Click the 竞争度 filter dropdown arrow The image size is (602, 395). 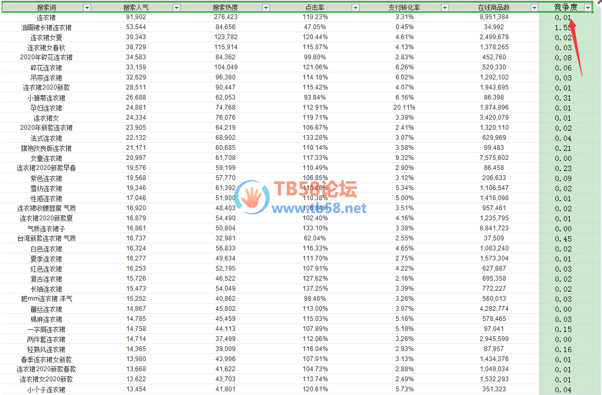click(x=587, y=7)
